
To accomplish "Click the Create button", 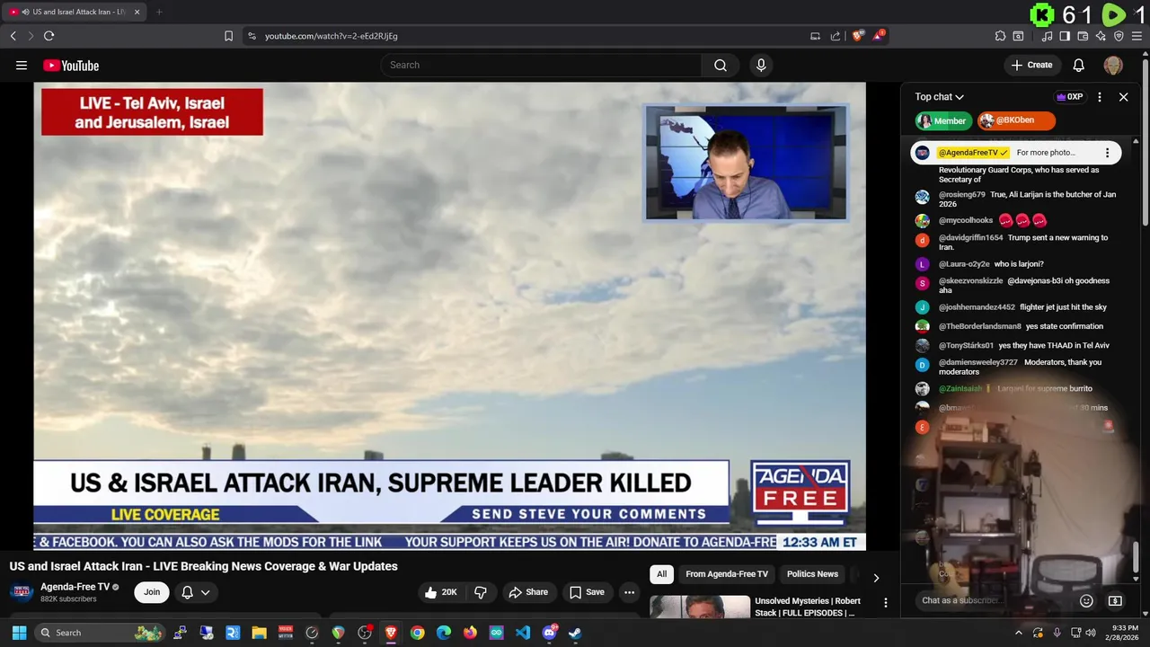I will (x=1031, y=65).
